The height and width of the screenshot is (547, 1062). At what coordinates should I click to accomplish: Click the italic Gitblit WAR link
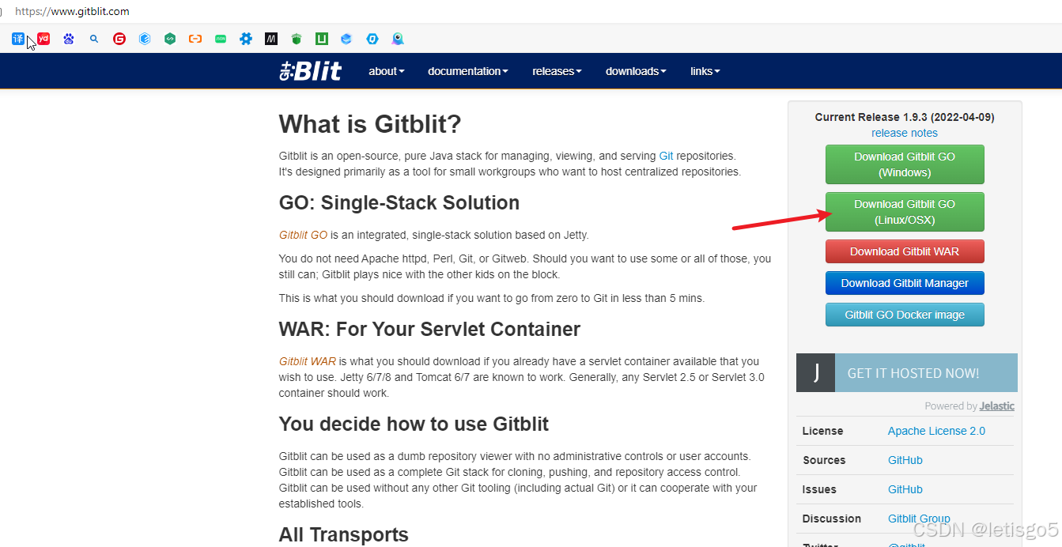[x=308, y=361]
